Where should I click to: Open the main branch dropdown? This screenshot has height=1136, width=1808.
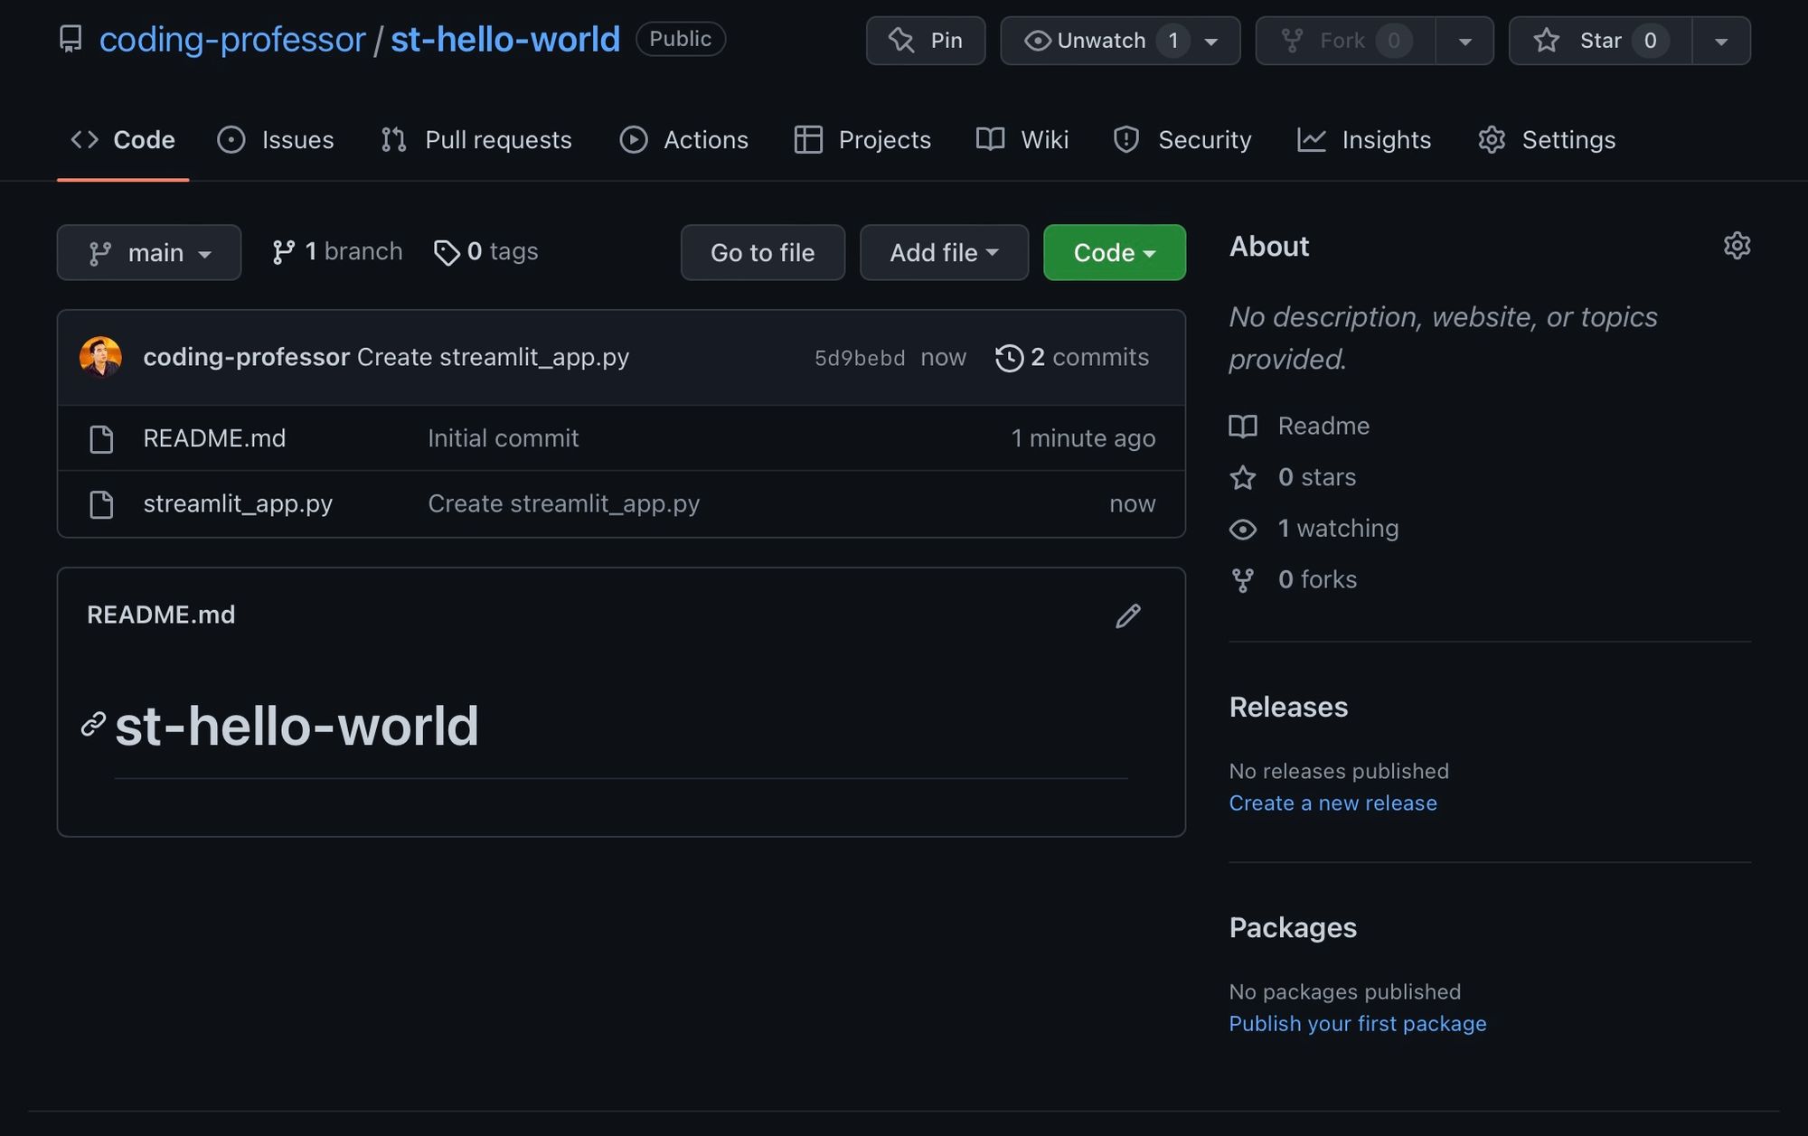(149, 252)
